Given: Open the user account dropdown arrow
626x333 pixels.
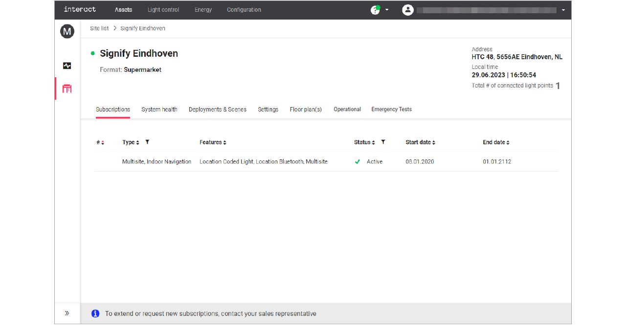Looking at the screenshot, I should 563,10.
